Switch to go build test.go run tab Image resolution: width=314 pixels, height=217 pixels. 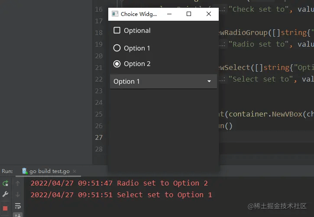coord(47,171)
